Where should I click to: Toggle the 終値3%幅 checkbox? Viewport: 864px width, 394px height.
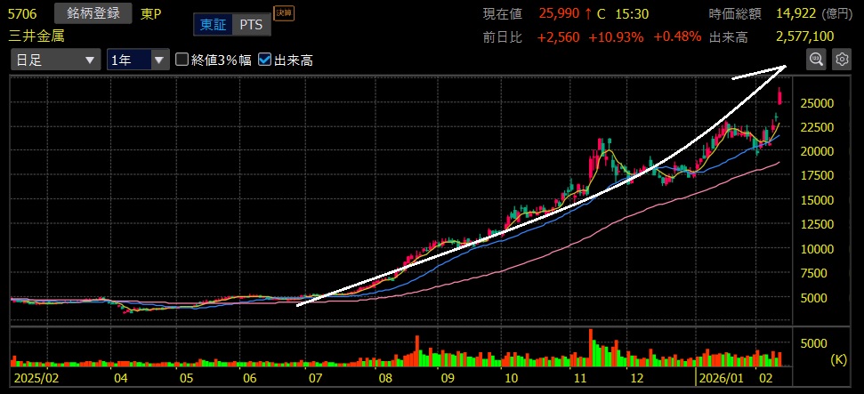tap(182, 60)
